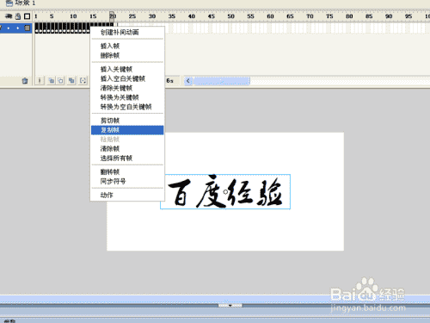Choose 动作 from context menu
The height and width of the screenshot is (323, 430).
tap(127, 196)
